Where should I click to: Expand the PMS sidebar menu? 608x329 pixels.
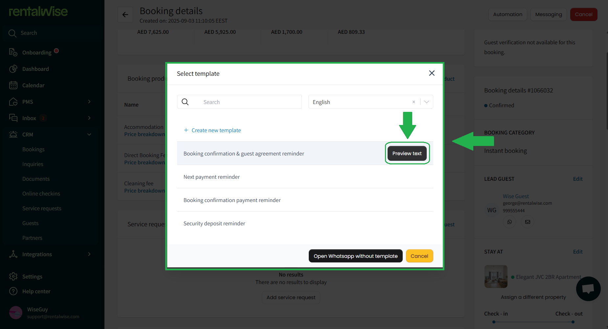point(89,102)
